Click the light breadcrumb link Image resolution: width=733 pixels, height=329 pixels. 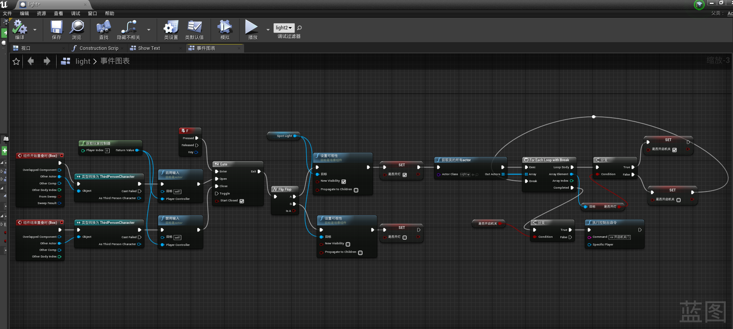(x=83, y=61)
